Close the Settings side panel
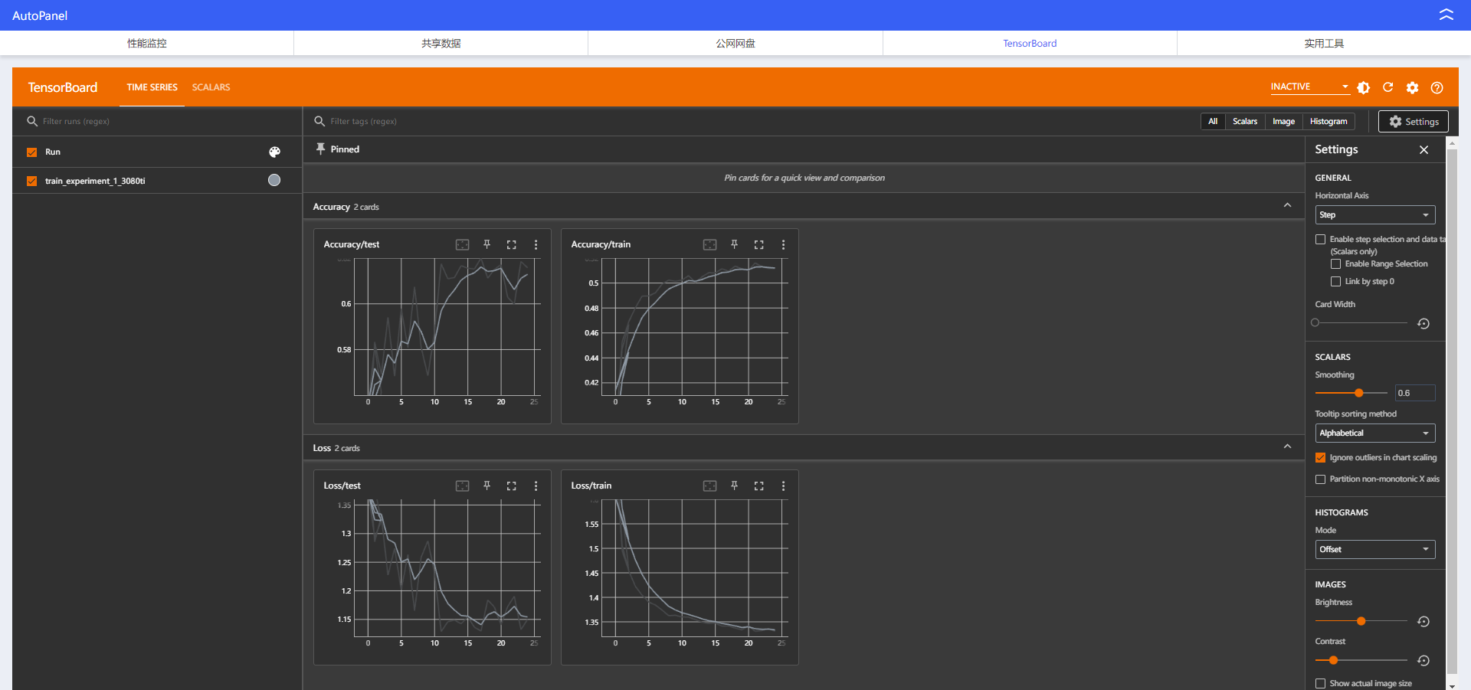The height and width of the screenshot is (690, 1471). (1423, 149)
